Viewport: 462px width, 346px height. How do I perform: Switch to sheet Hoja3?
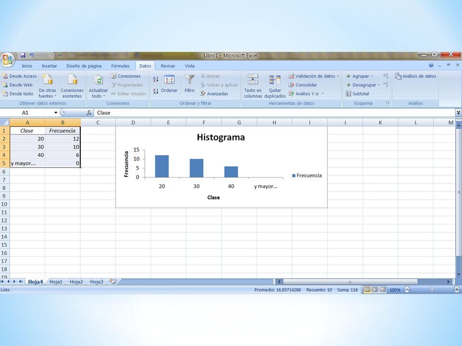[97, 282]
